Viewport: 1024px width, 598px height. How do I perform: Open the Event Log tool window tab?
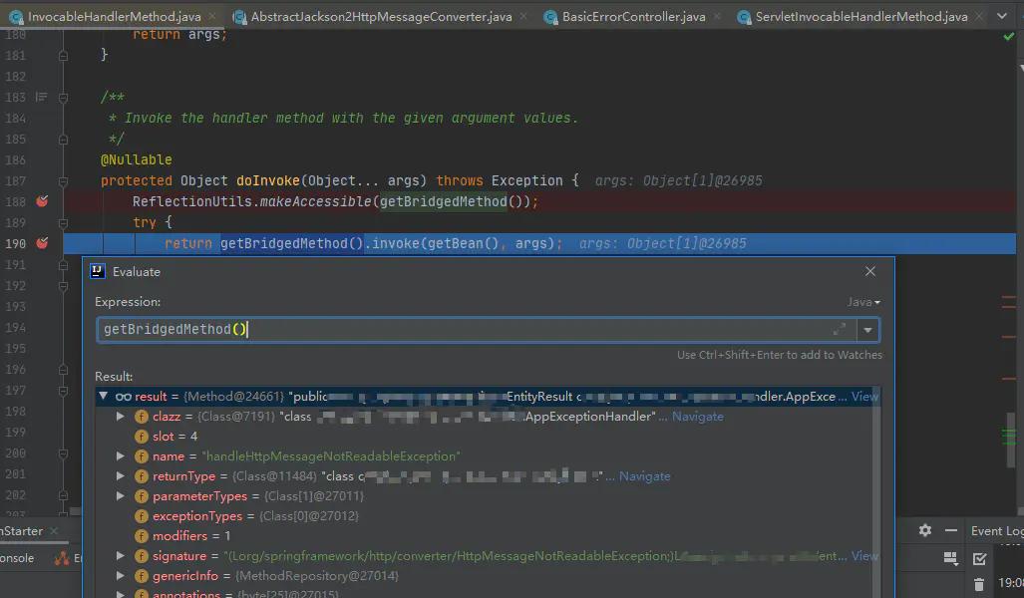coord(996,531)
